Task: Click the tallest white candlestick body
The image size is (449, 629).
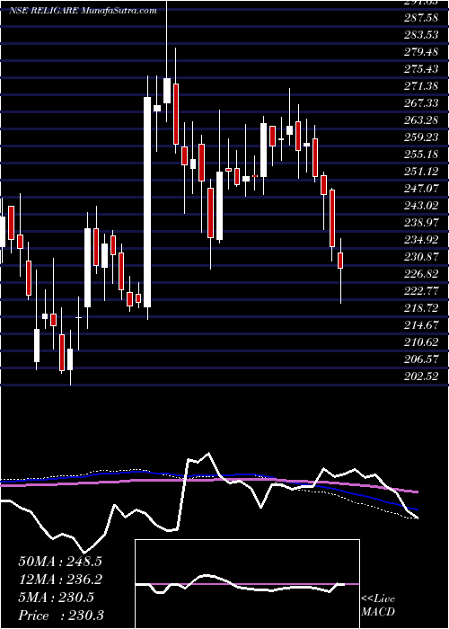Action: 147,202
